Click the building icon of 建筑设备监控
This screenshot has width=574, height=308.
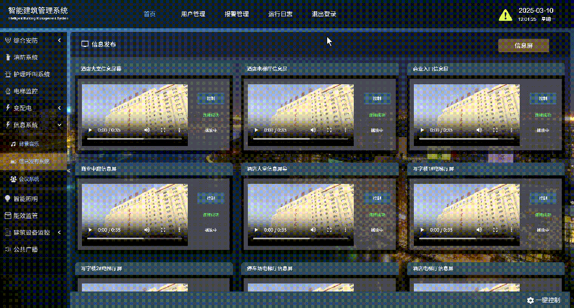7,232
